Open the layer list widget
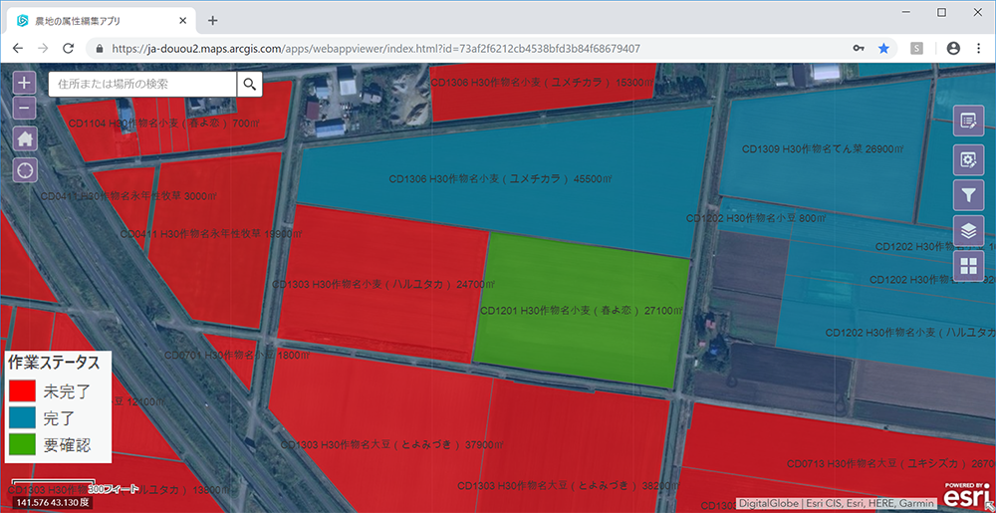996x513 pixels. (967, 230)
